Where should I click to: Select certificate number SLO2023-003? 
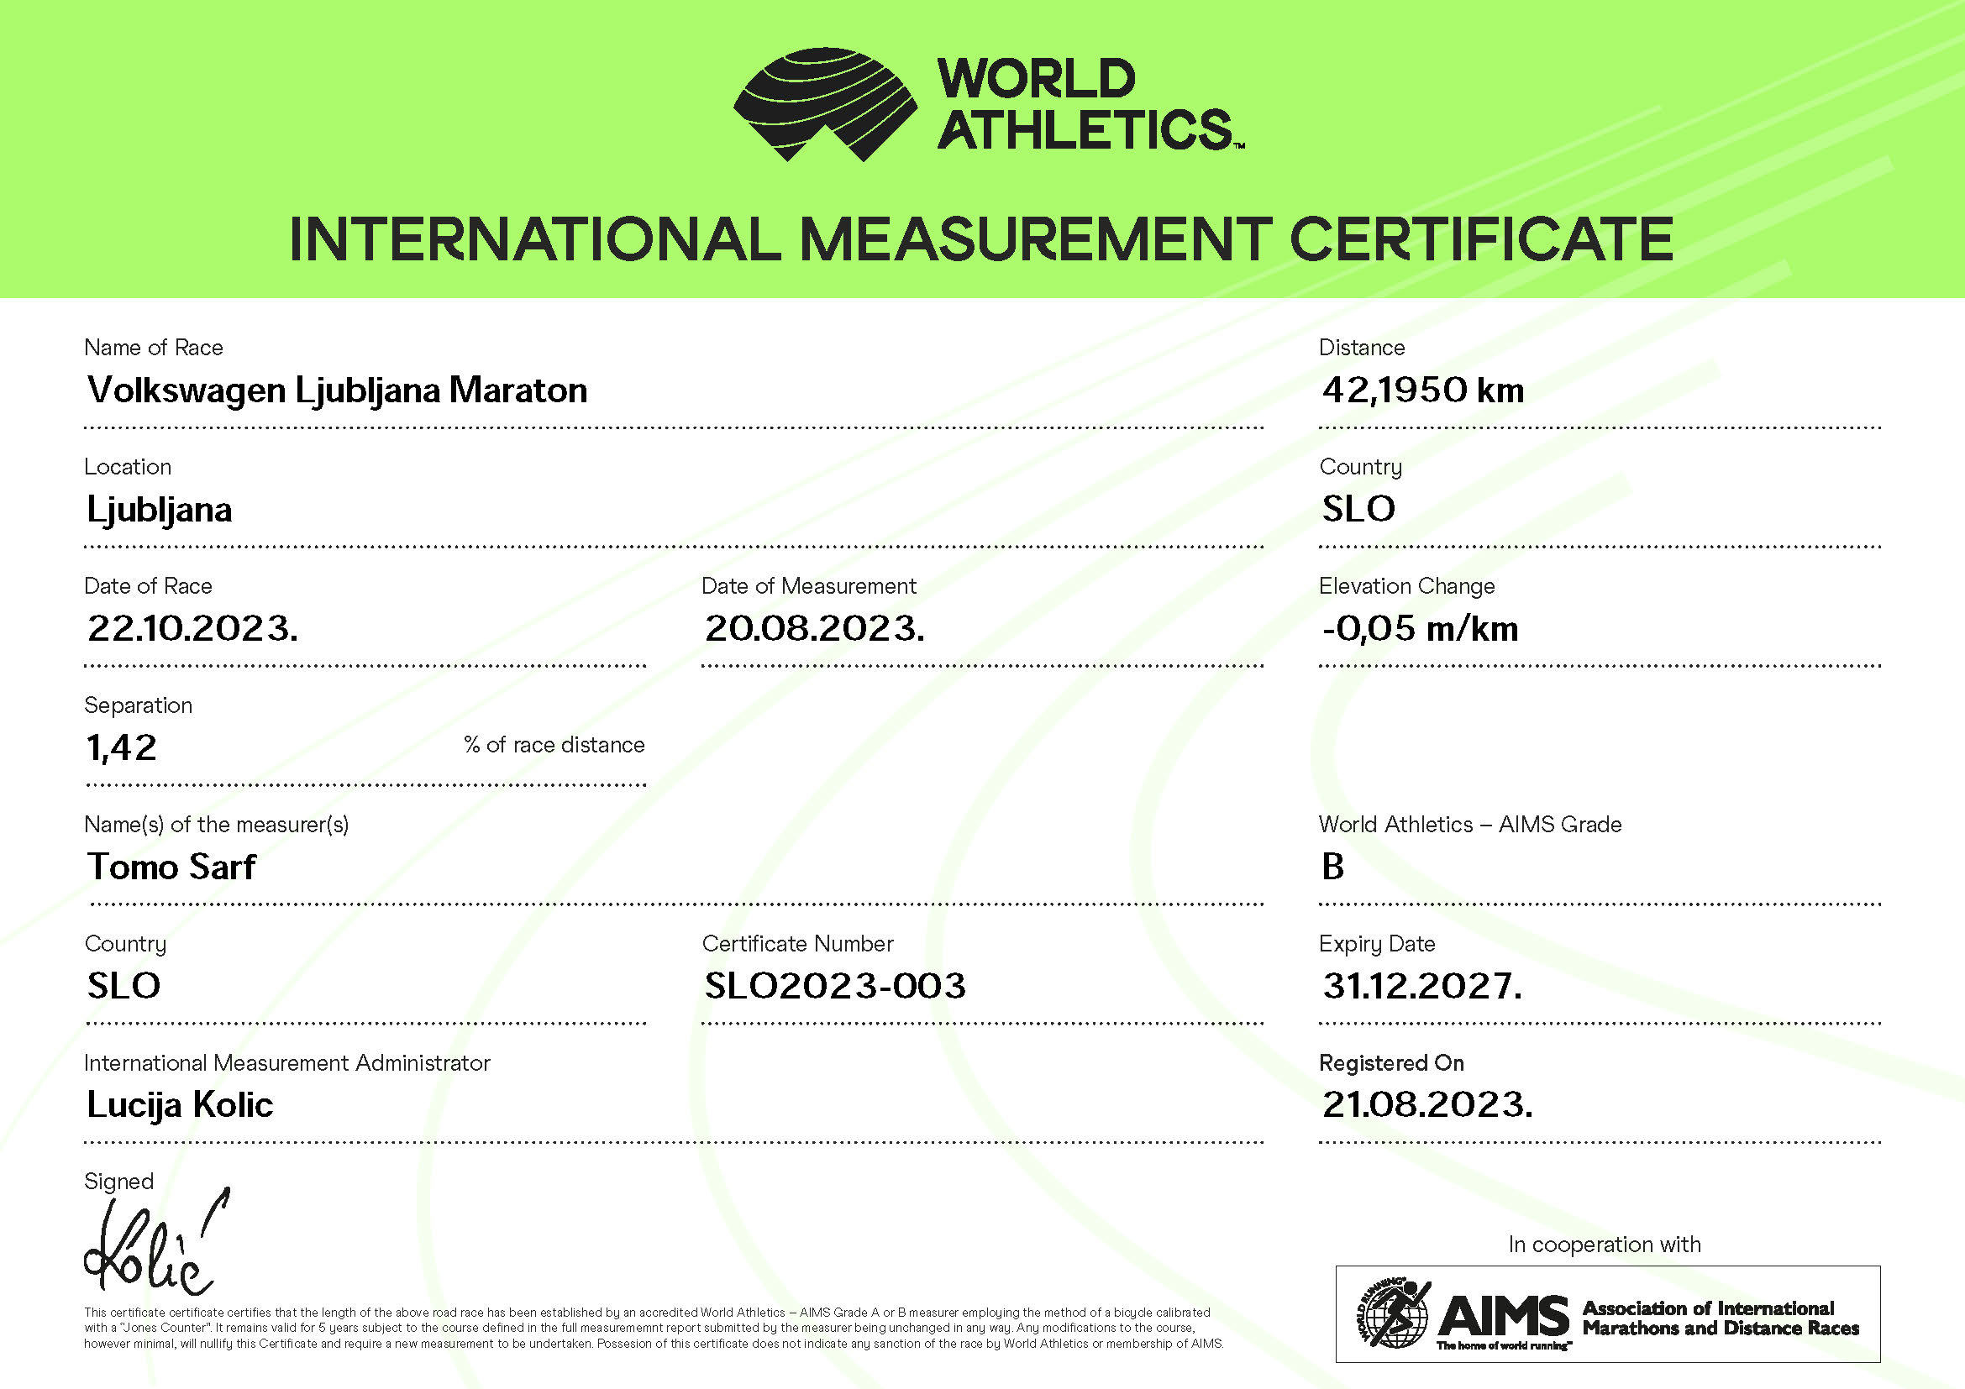[x=834, y=986]
